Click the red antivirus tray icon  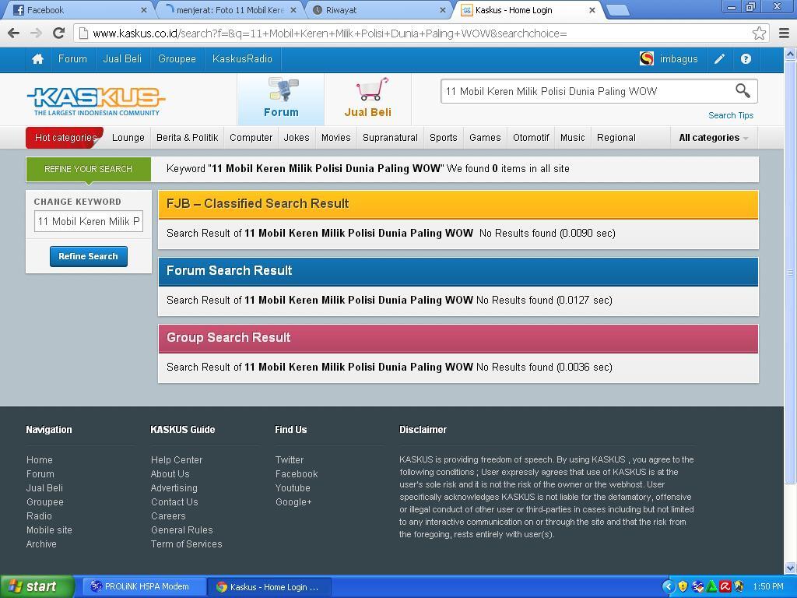[x=725, y=587]
